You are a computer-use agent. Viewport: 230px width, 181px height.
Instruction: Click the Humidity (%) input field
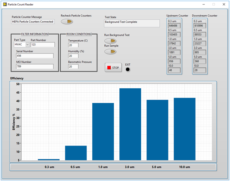73,56
